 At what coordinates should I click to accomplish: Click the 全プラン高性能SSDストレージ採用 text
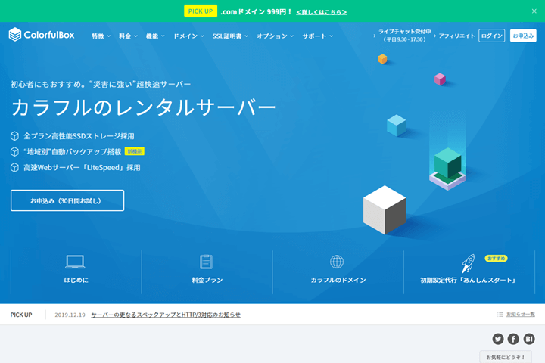click(79, 136)
